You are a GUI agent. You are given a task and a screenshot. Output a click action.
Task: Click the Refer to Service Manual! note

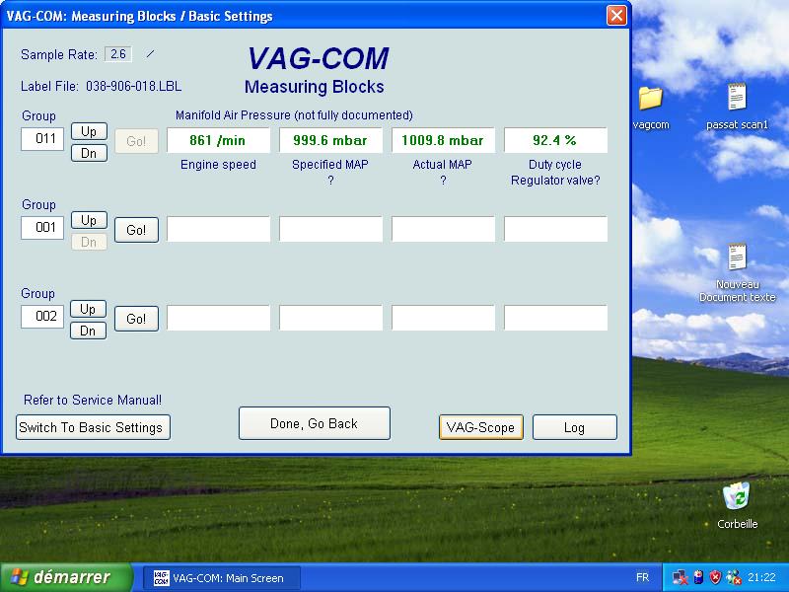tap(93, 401)
